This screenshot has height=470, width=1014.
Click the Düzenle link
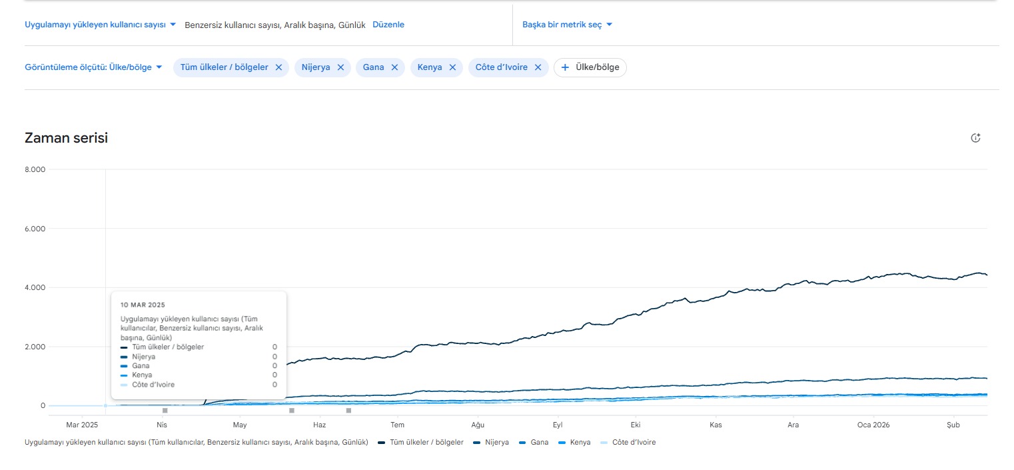388,25
